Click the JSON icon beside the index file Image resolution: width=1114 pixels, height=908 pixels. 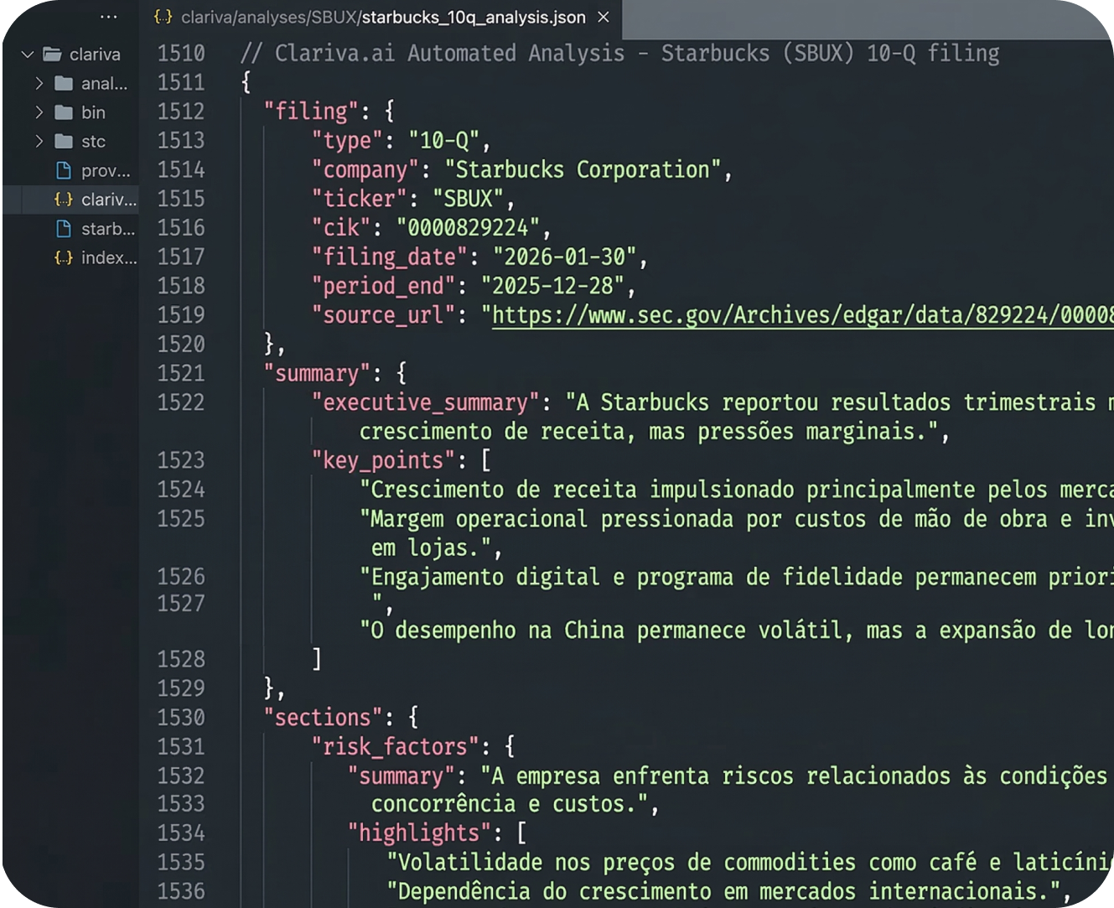pos(63,257)
